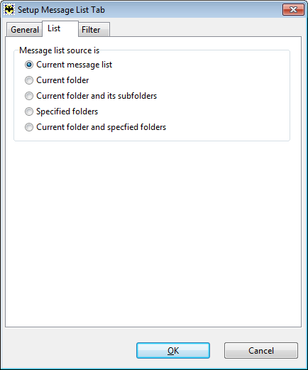The image size is (308, 370).
Task: Click the Message list source is group label
Action: (x=59, y=50)
